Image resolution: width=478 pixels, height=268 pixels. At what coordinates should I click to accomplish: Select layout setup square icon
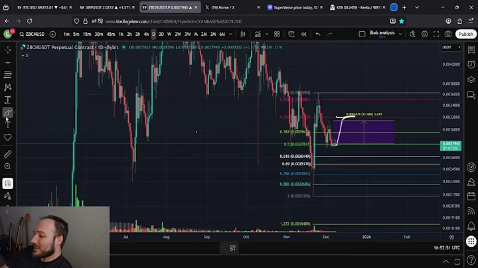[362, 34]
